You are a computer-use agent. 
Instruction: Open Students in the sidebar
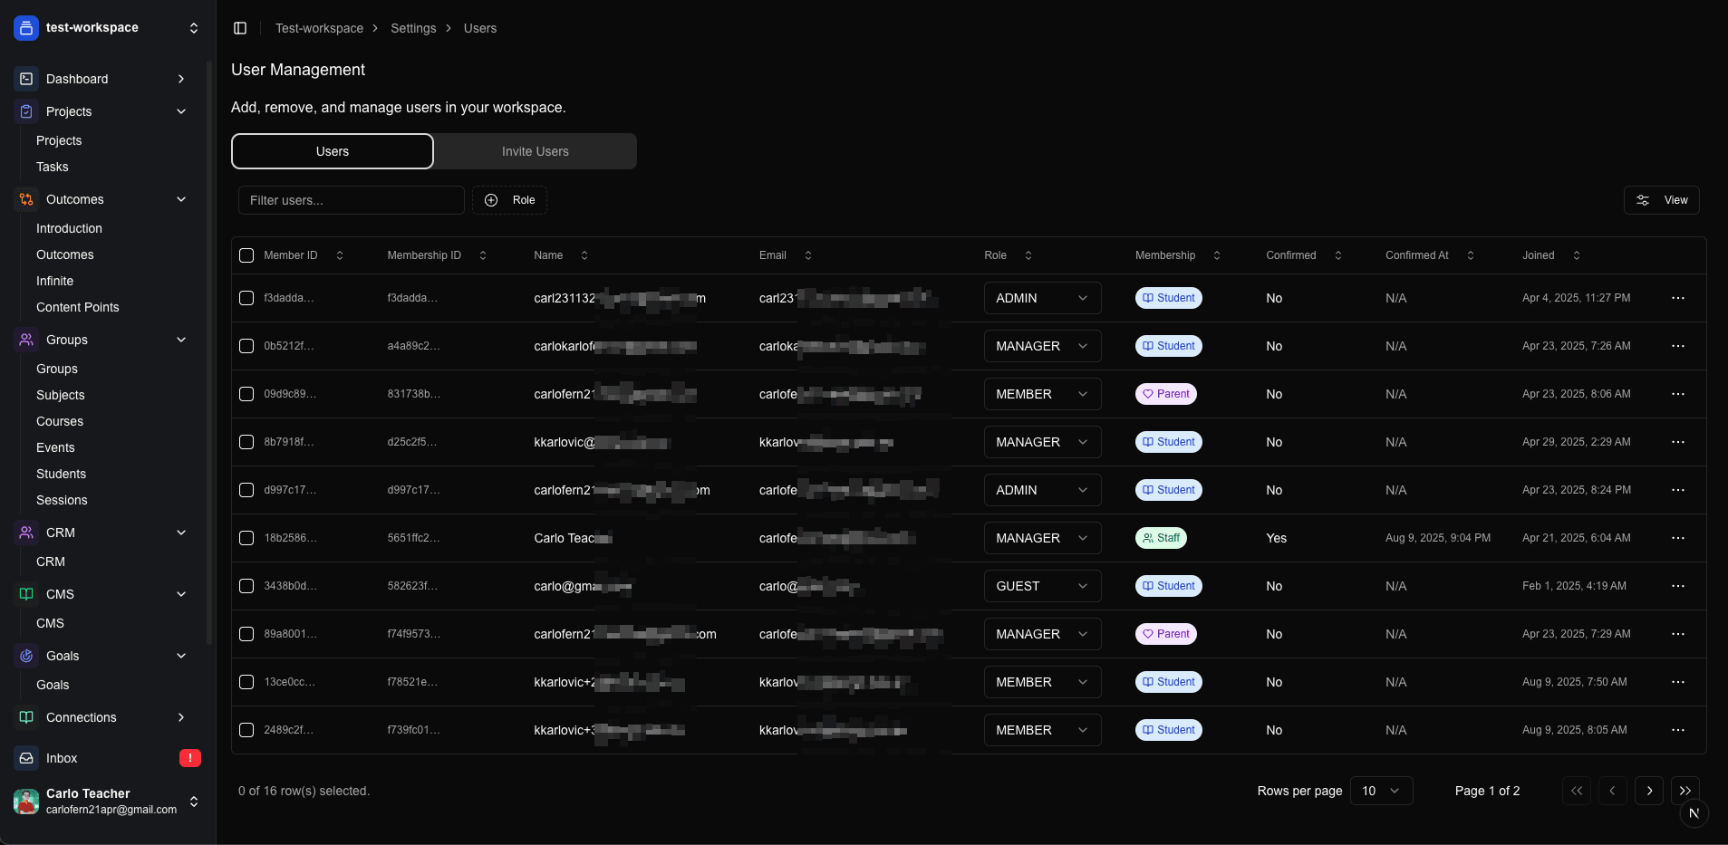point(61,474)
